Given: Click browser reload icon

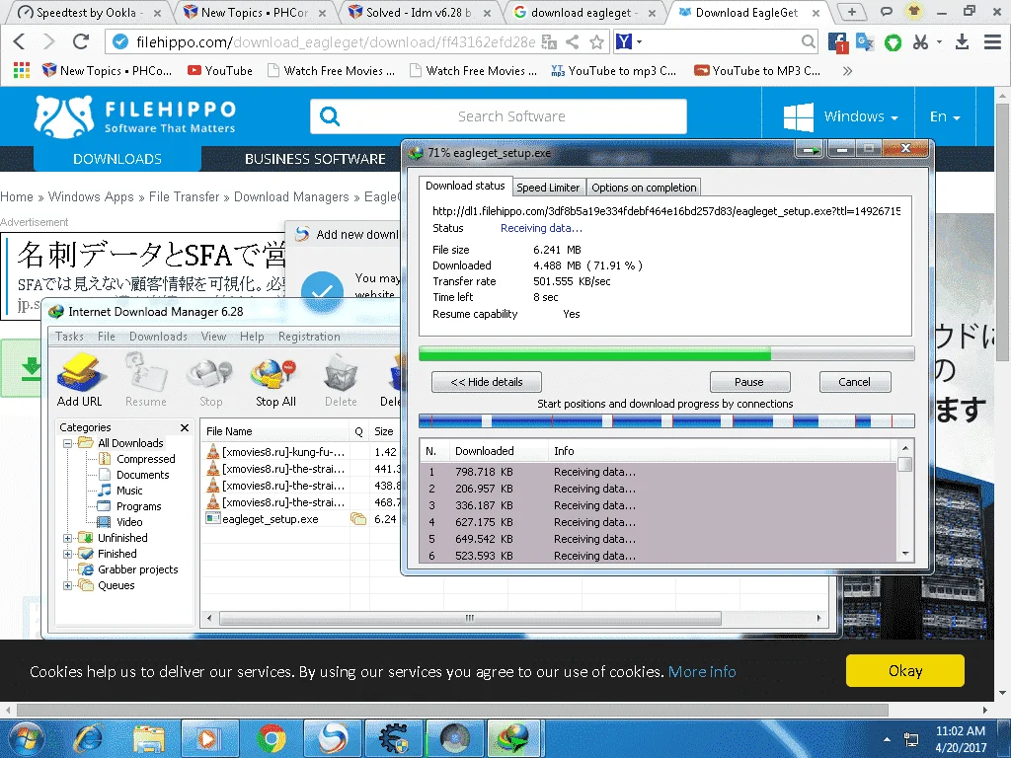Looking at the screenshot, I should (x=81, y=41).
